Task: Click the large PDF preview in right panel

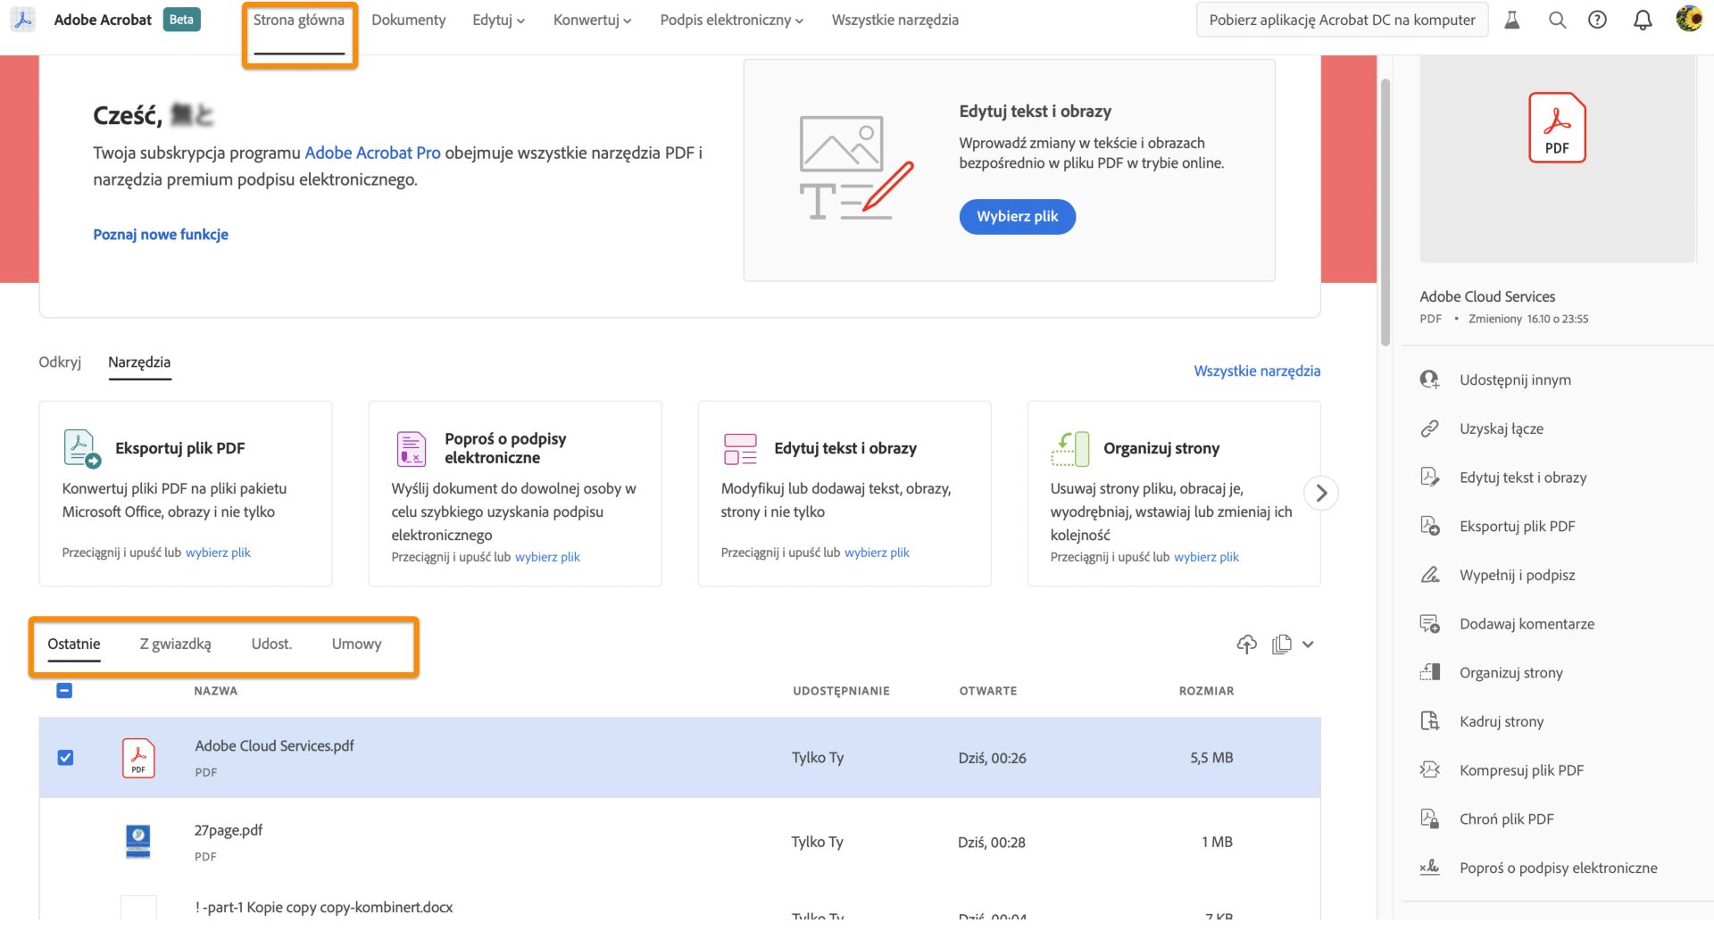Action: (x=1557, y=128)
